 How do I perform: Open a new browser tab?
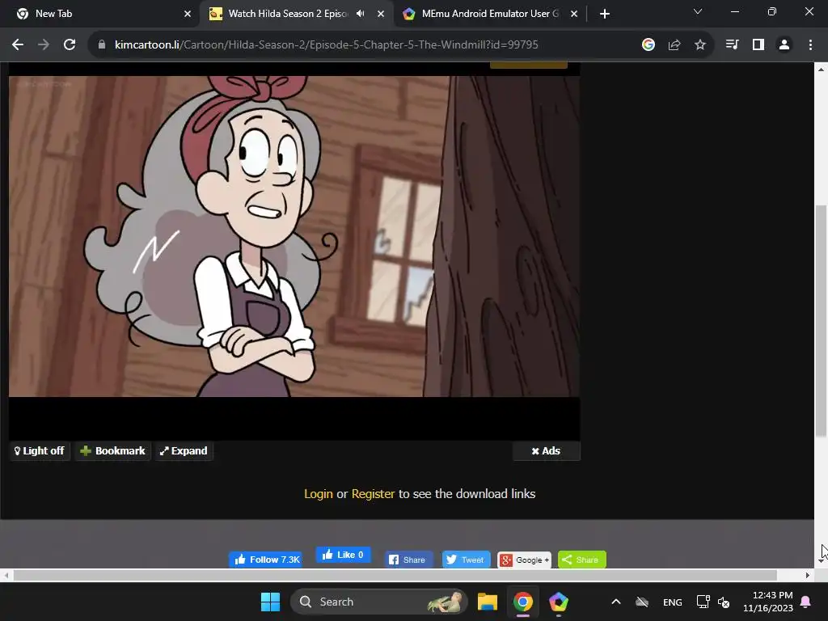coord(605,14)
